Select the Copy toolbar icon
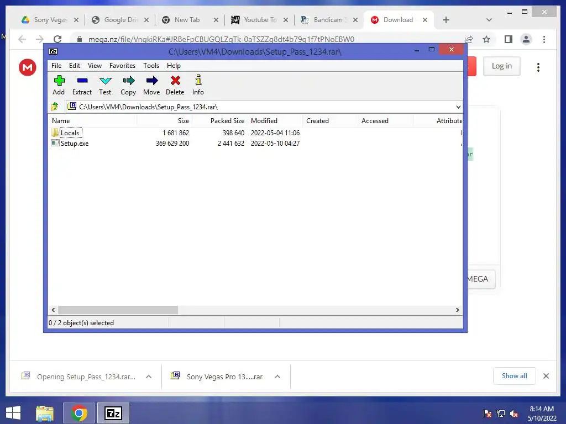 tap(128, 85)
